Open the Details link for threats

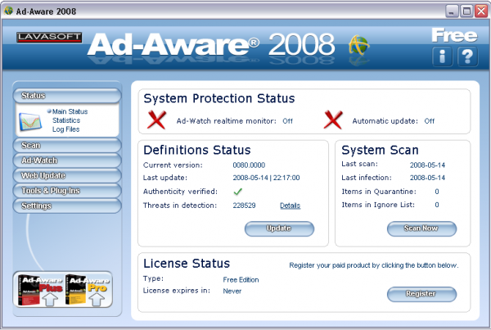pyautogui.click(x=290, y=206)
